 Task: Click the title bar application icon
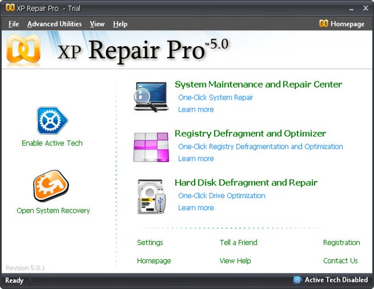10,8
